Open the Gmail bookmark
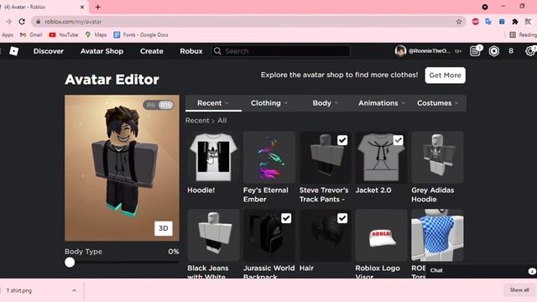 (x=31, y=35)
